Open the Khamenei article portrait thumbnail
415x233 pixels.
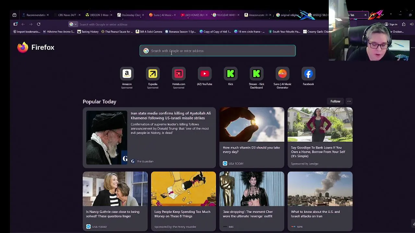coord(107,138)
